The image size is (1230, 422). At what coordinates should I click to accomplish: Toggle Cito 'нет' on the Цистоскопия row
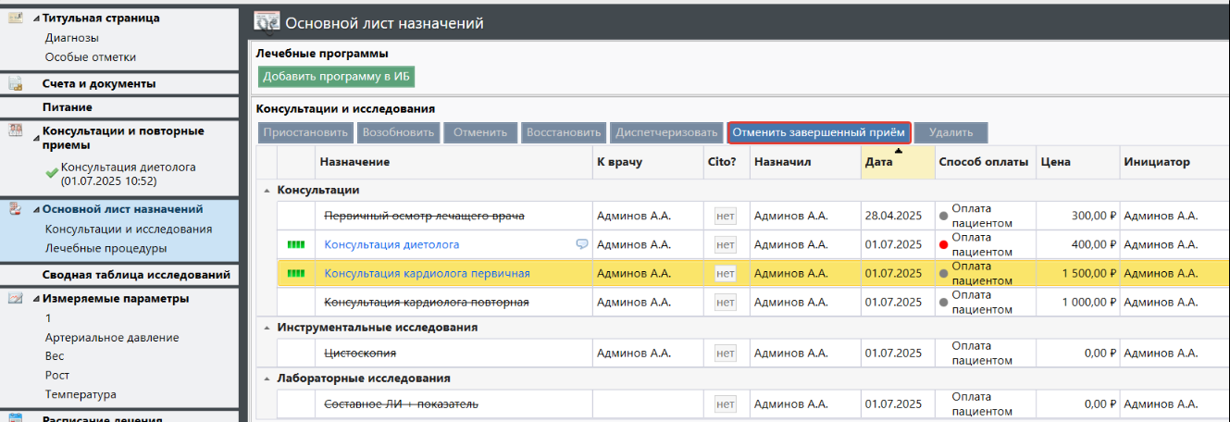[x=725, y=354]
